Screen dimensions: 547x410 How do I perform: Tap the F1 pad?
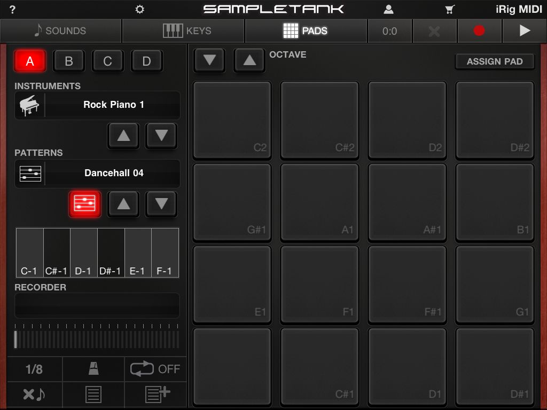click(x=319, y=285)
